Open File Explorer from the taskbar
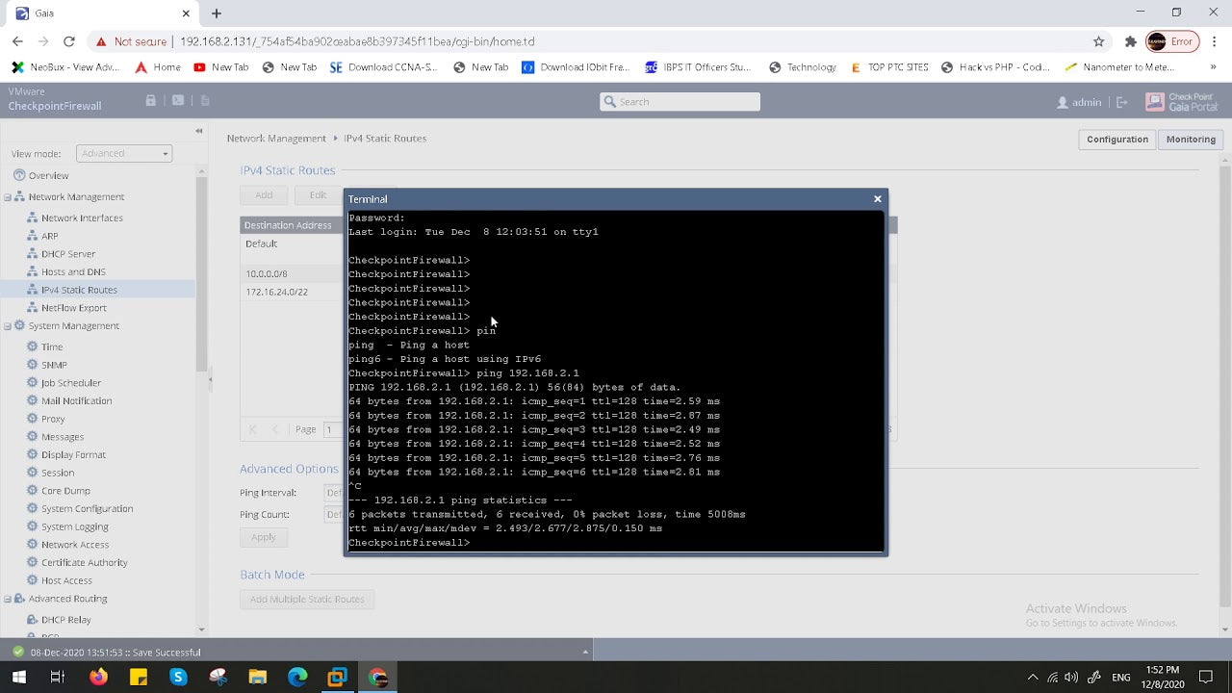Image resolution: width=1232 pixels, height=693 pixels. tap(257, 677)
